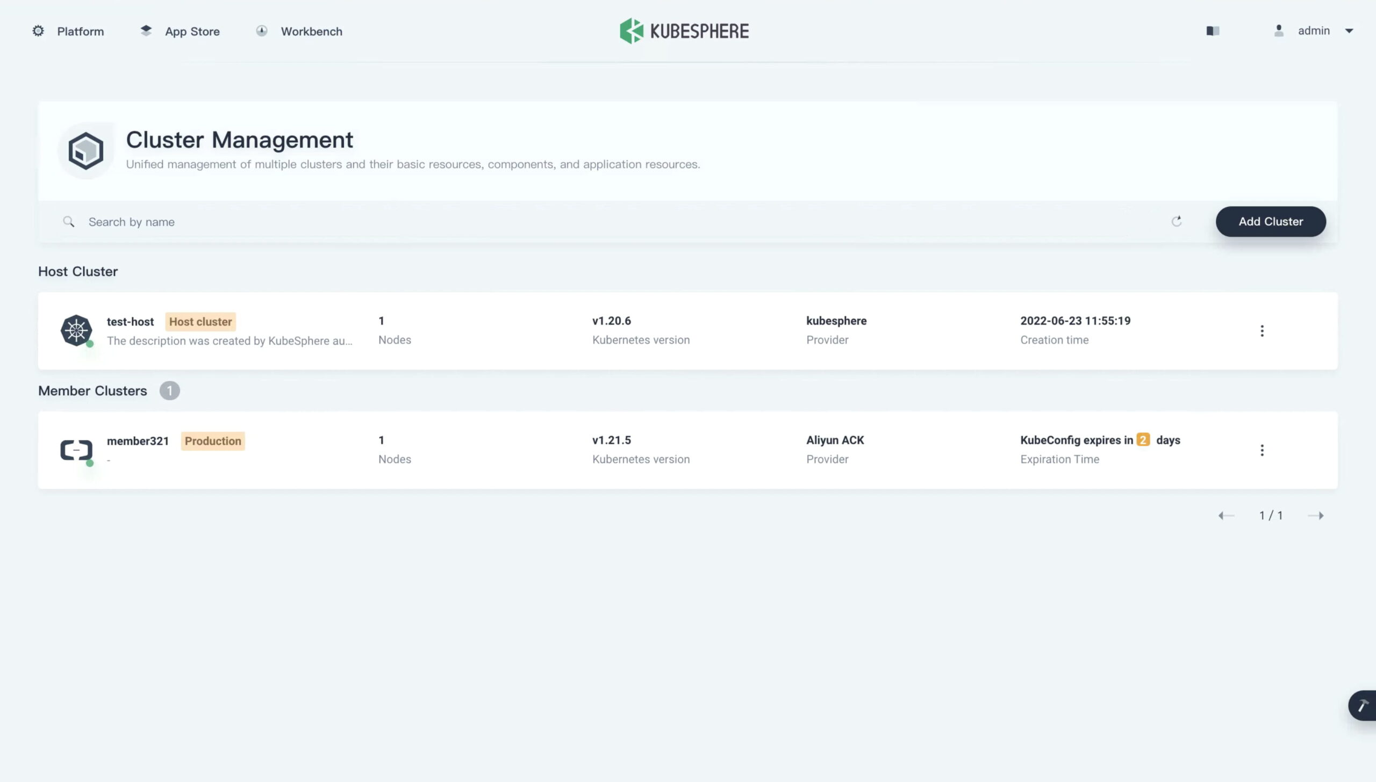Click test-host cluster Helm icon

[x=76, y=330]
